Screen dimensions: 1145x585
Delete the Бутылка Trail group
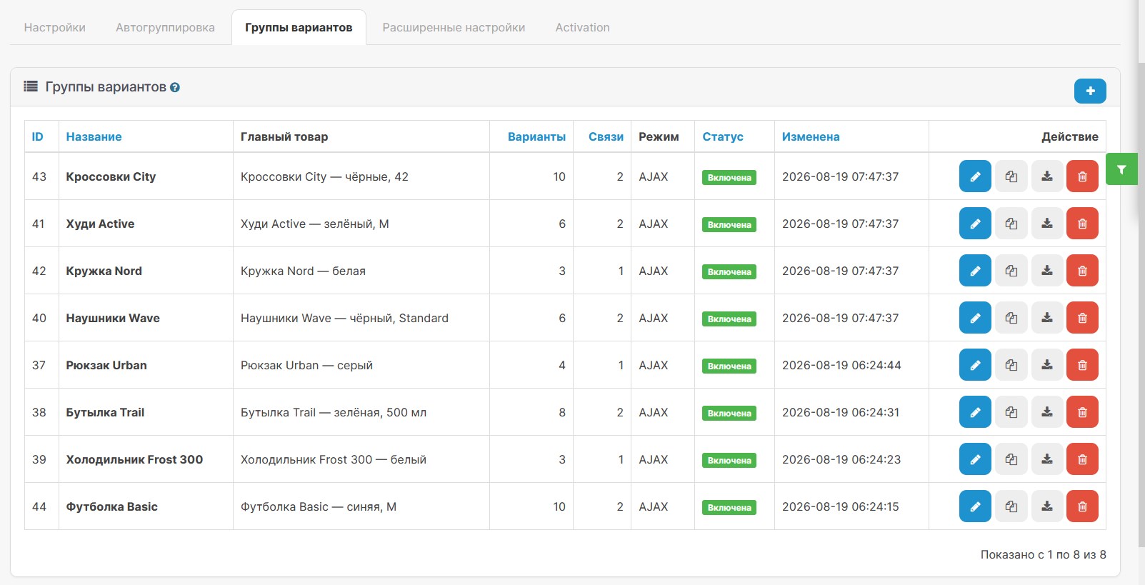pos(1082,412)
